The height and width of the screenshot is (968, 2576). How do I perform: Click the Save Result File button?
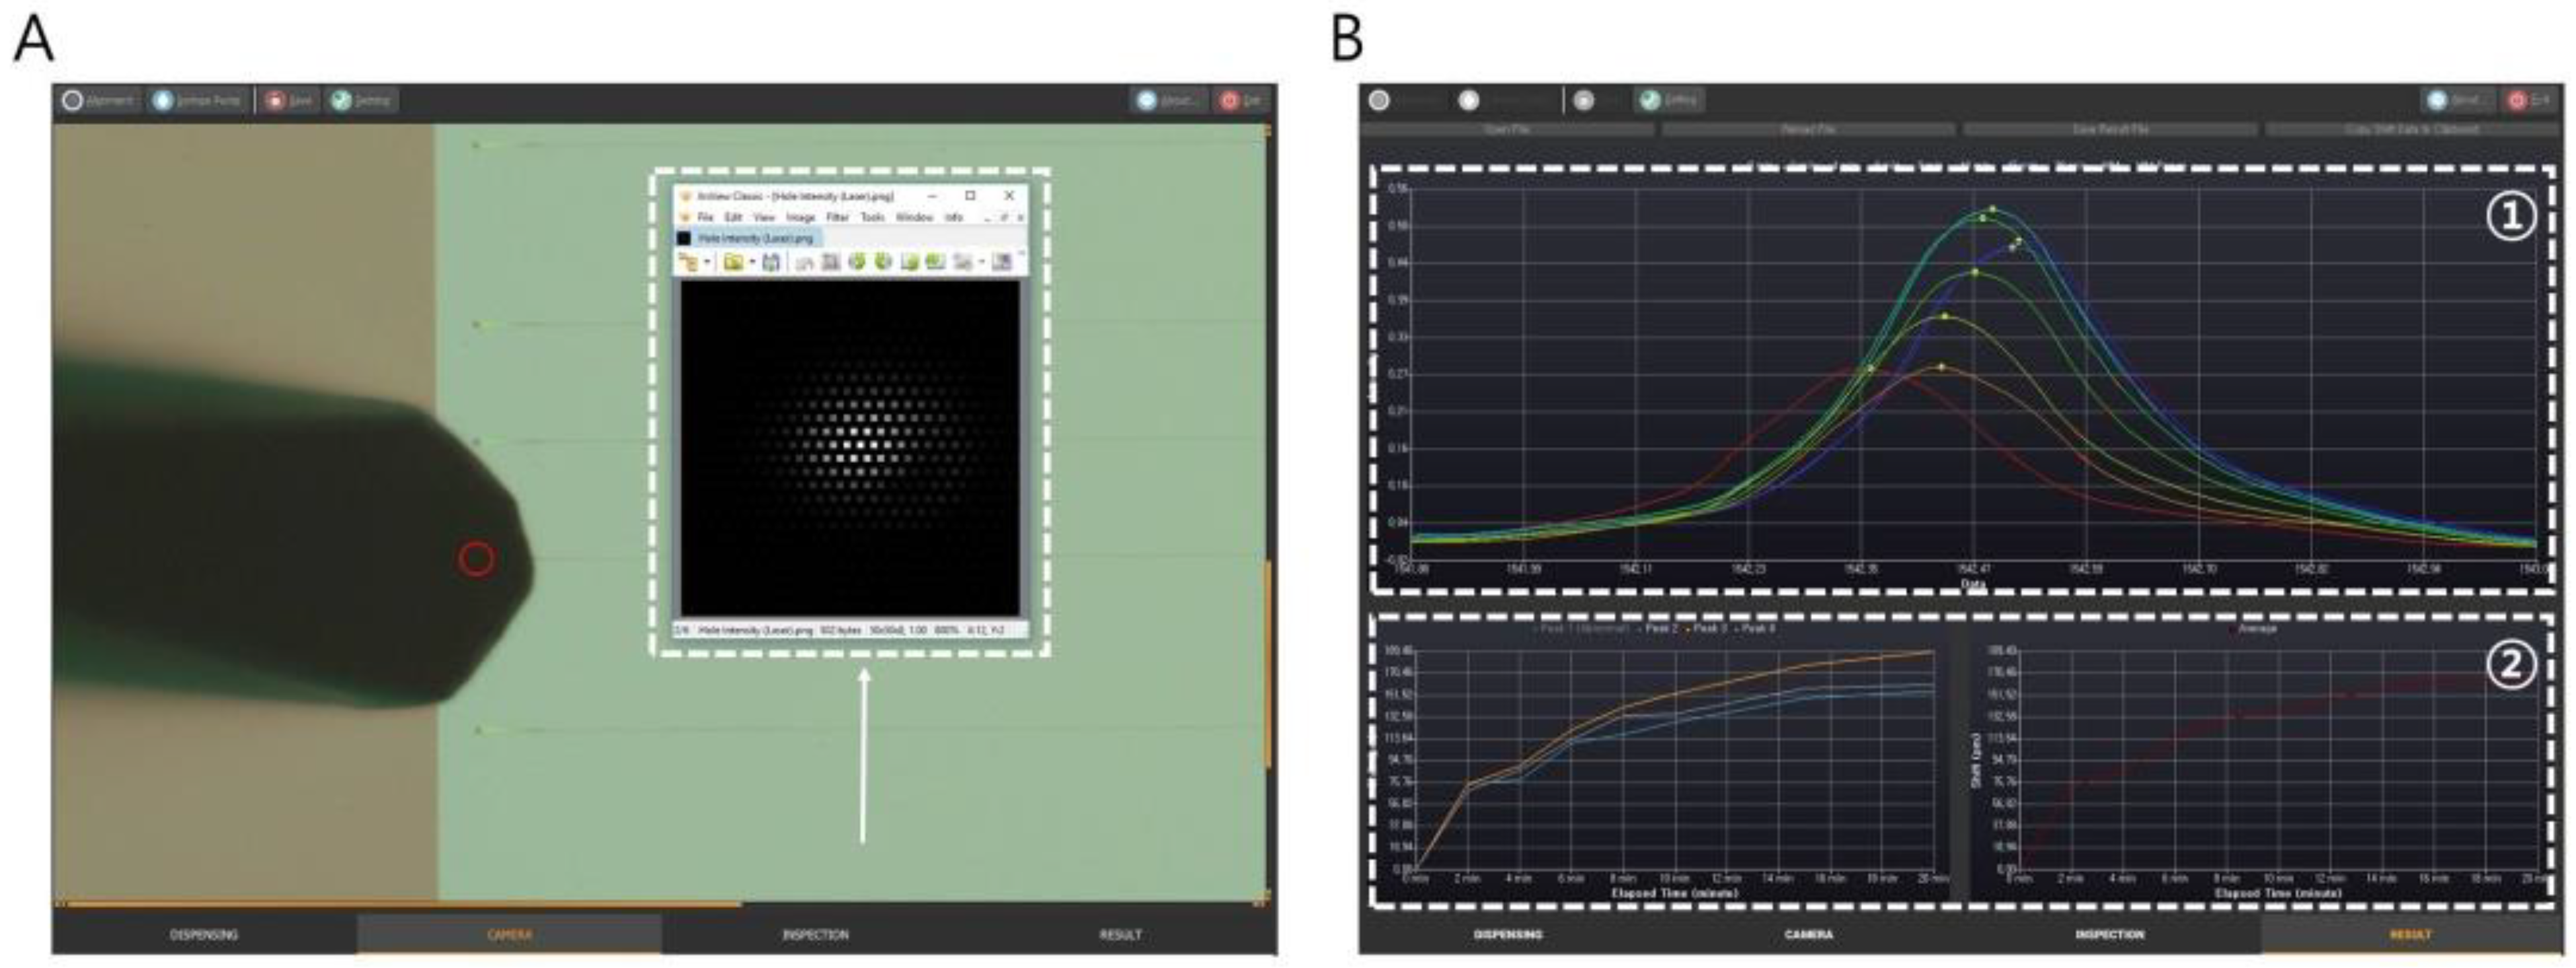pos(2110,130)
